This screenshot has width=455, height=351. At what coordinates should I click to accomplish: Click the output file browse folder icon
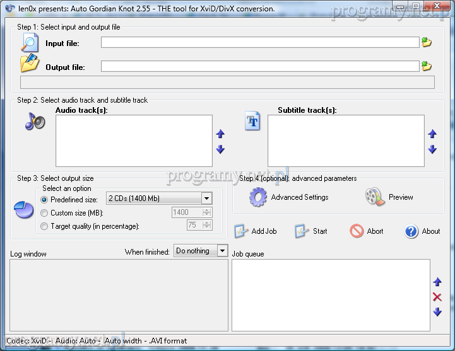tap(427, 66)
